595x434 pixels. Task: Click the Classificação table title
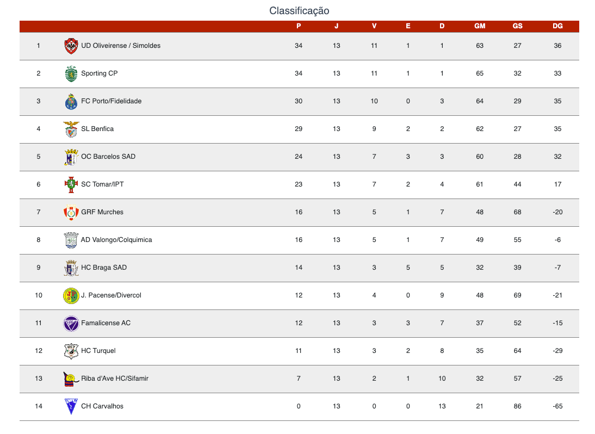click(299, 11)
